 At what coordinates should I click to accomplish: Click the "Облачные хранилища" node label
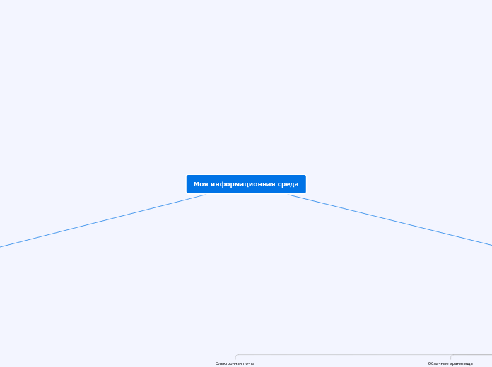click(450, 363)
